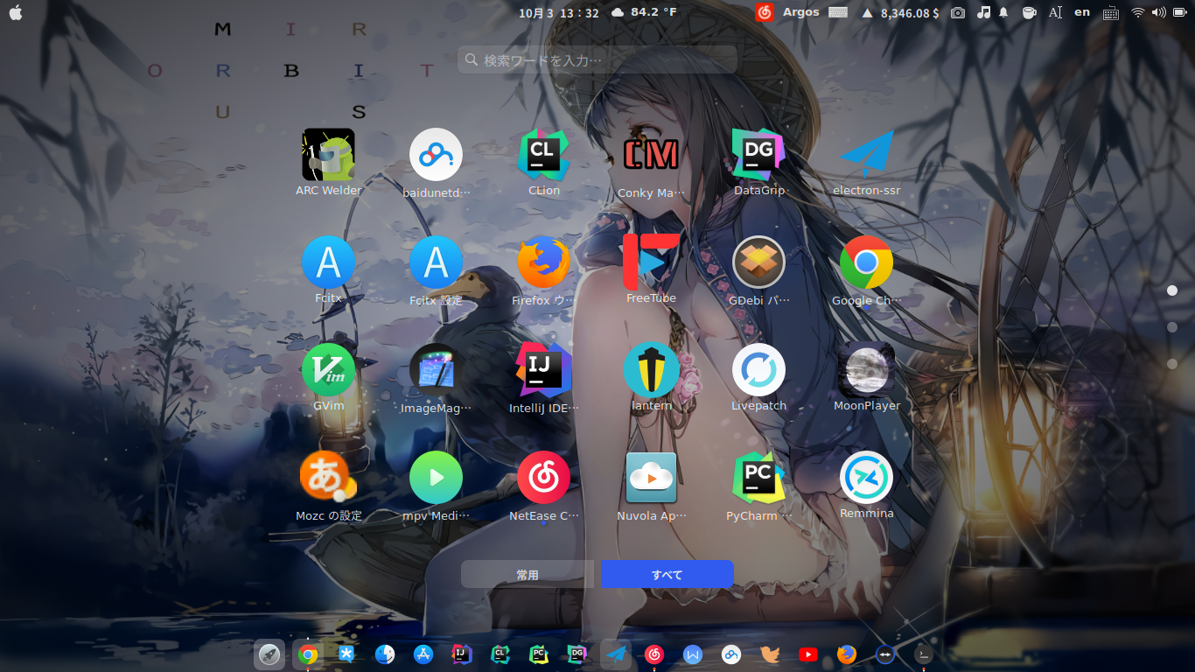The image size is (1195, 672).
Task: Open IntelliJ IDEA from the dock
Action: pyautogui.click(x=462, y=654)
